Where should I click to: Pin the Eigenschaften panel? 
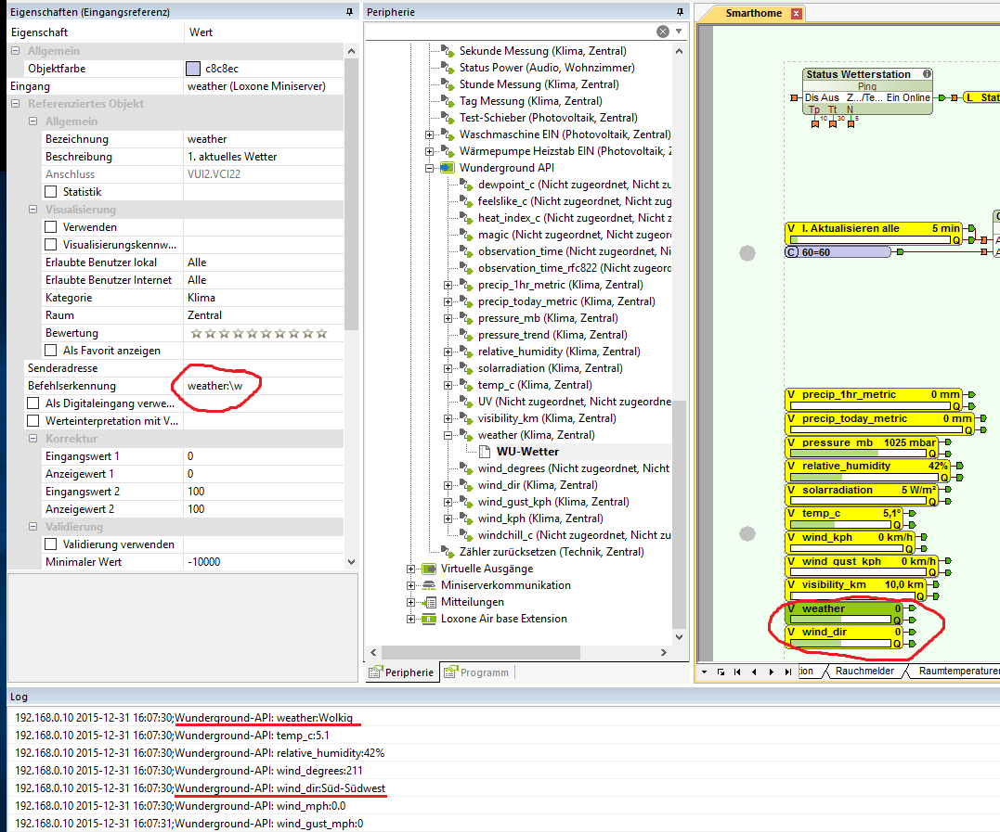(x=349, y=12)
